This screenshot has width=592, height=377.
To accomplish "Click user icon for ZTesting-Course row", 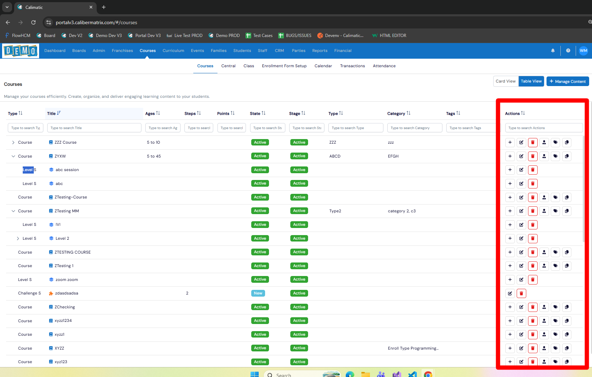I will [544, 197].
